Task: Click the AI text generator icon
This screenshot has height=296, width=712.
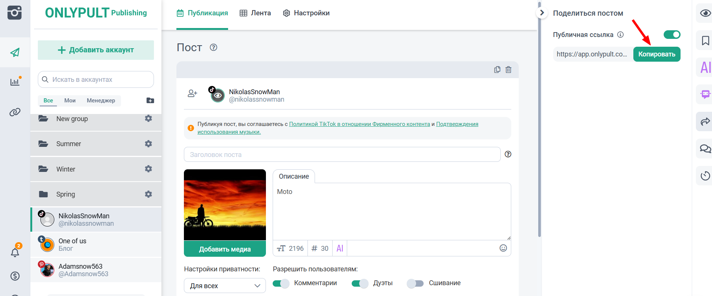Action: [340, 249]
